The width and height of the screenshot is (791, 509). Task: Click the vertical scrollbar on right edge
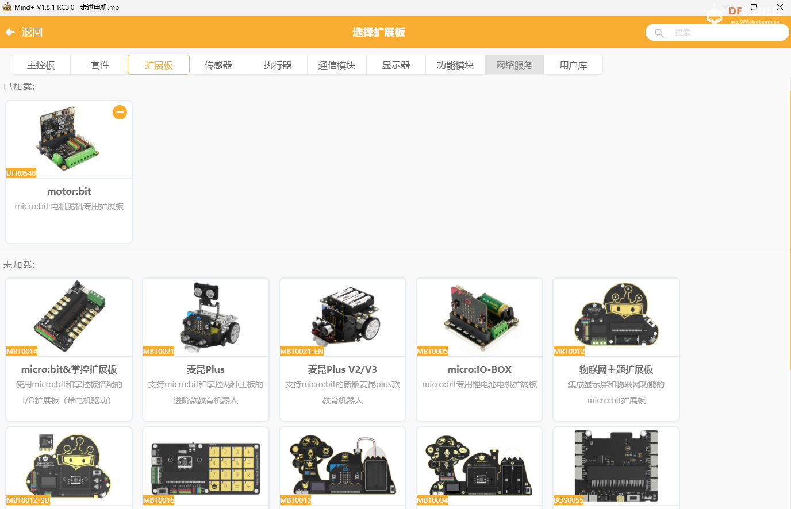pyautogui.click(x=789, y=230)
